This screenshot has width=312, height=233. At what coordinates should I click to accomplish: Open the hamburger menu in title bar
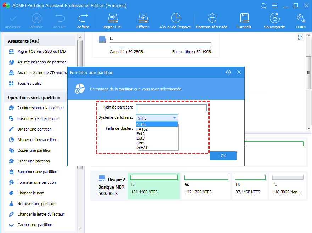[x=274, y=6]
